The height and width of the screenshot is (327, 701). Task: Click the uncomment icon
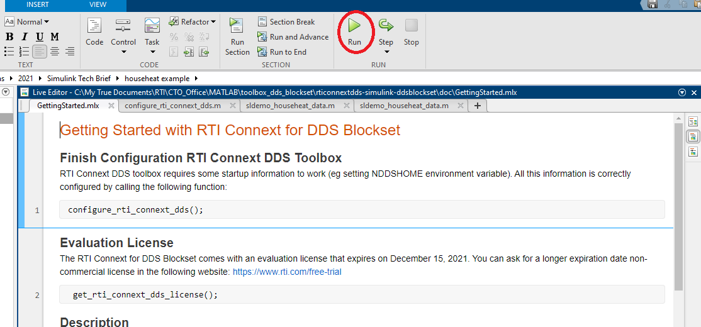189,37
